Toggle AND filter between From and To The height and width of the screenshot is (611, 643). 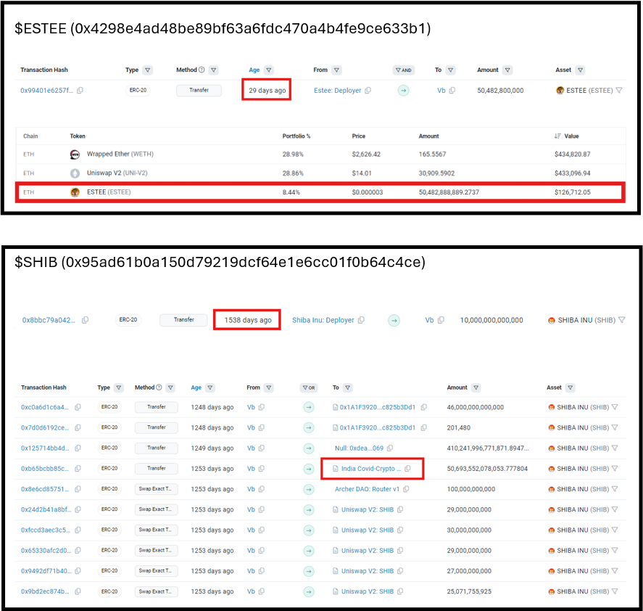pyautogui.click(x=404, y=70)
